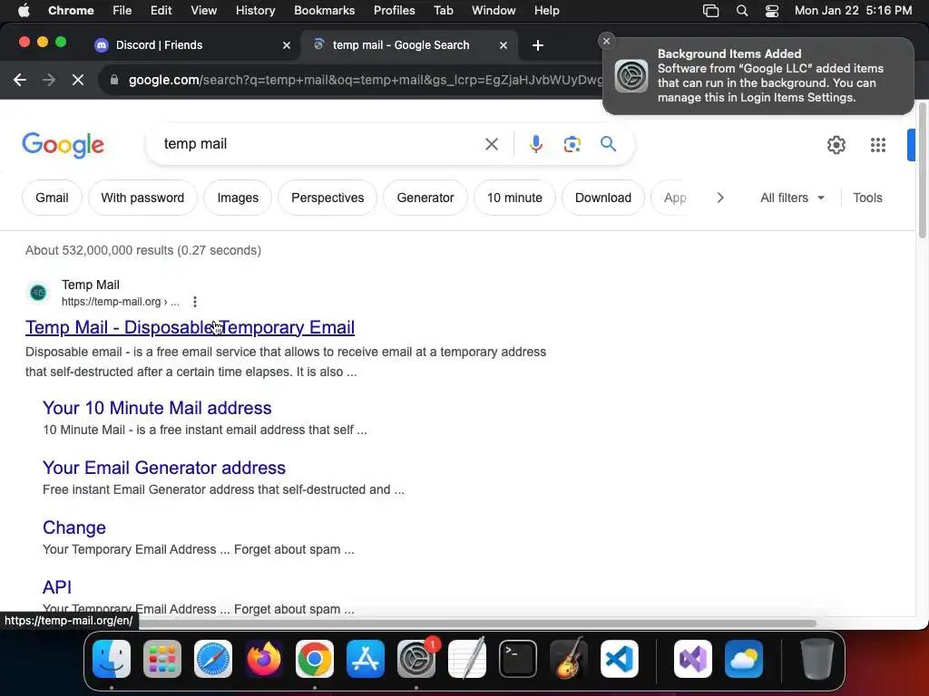Open the weather app in Dock
This screenshot has width=929, height=696.
click(744, 659)
